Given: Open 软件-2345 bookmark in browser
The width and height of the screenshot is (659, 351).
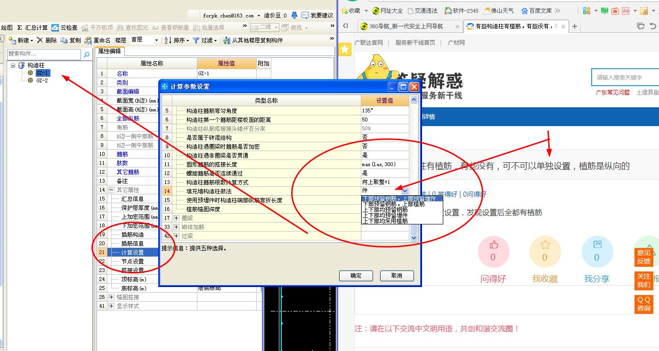Looking at the screenshot, I should click(x=462, y=10).
